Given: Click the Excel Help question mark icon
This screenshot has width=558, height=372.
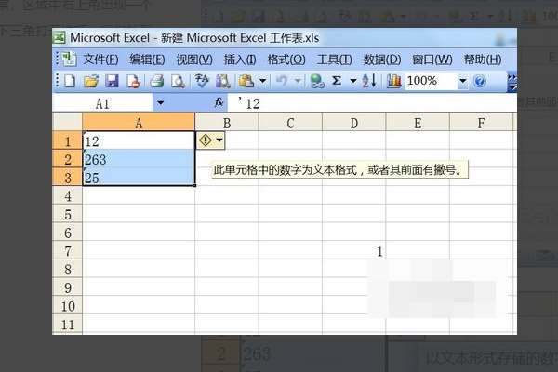Looking at the screenshot, I should [x=480, y=81].
